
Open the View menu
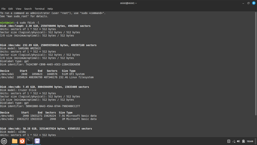(19, 9)
